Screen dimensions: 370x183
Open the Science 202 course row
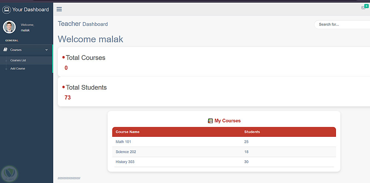126,152
